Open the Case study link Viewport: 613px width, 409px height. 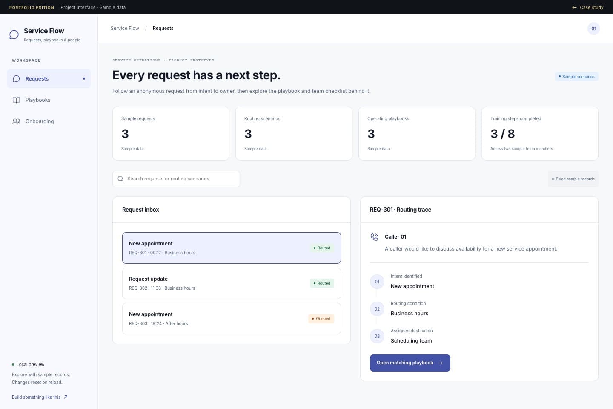[587, 7]
